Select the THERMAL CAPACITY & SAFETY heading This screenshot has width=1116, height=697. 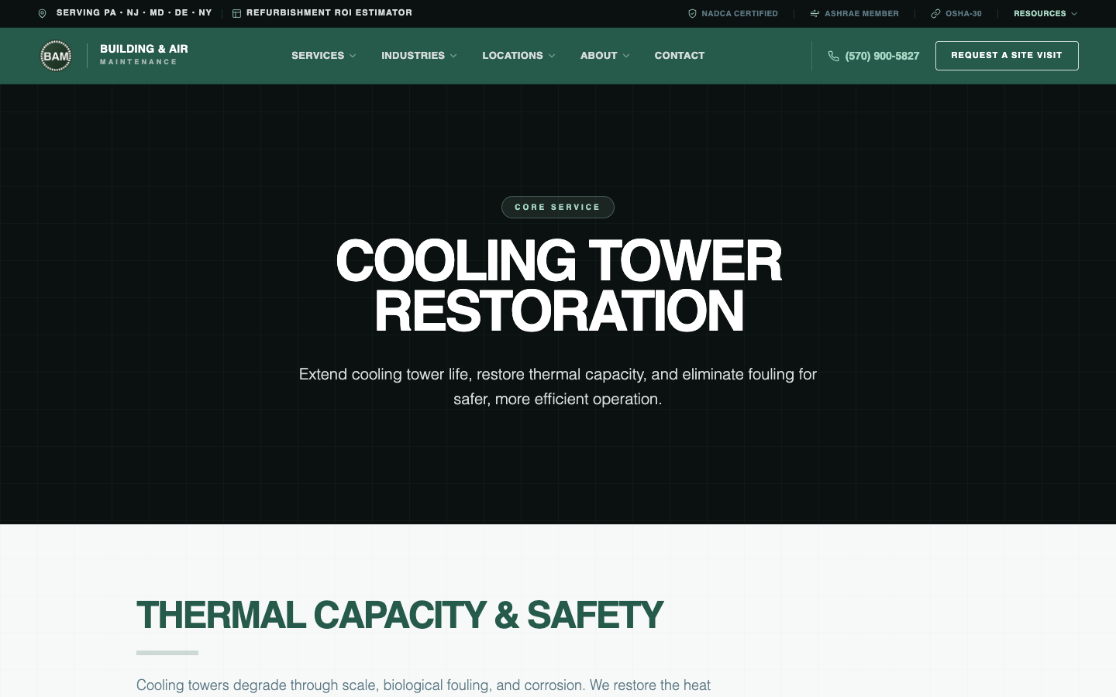[x=400, y=614]
